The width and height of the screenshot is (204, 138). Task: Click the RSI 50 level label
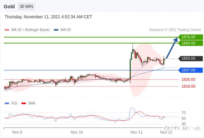(184, 118)
